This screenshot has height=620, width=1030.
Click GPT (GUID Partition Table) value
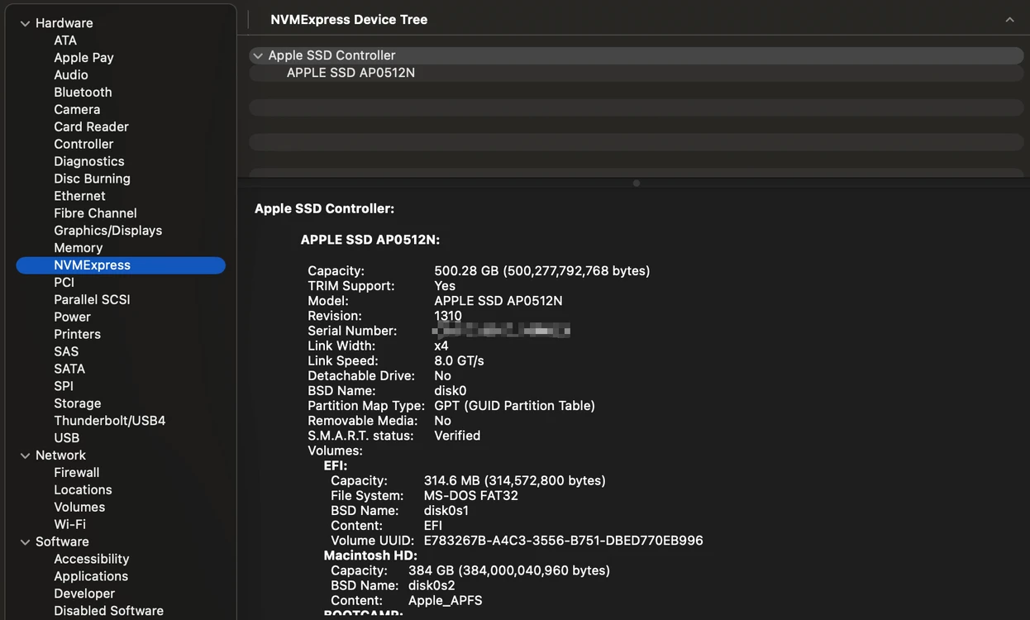(514, 406)
